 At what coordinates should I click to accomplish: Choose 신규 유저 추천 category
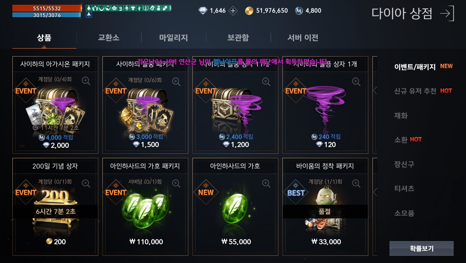[x=423, y=91]
